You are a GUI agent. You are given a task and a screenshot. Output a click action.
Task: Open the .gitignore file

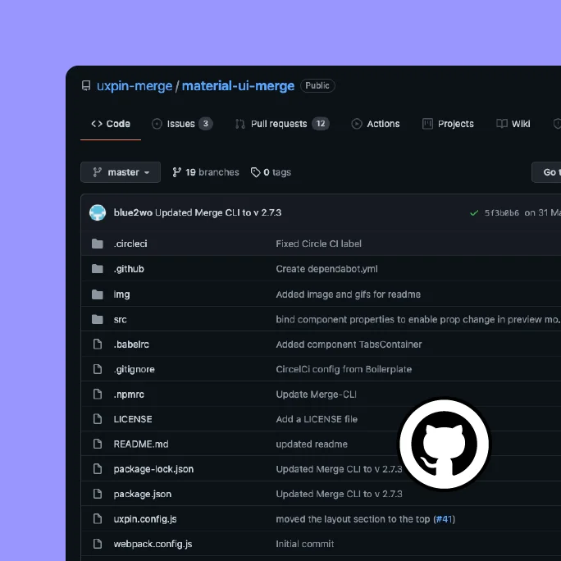pos(135,369)
